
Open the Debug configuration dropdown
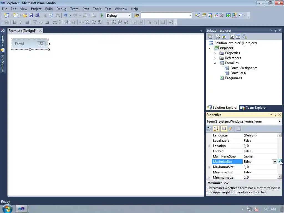[x=129, y=16]
